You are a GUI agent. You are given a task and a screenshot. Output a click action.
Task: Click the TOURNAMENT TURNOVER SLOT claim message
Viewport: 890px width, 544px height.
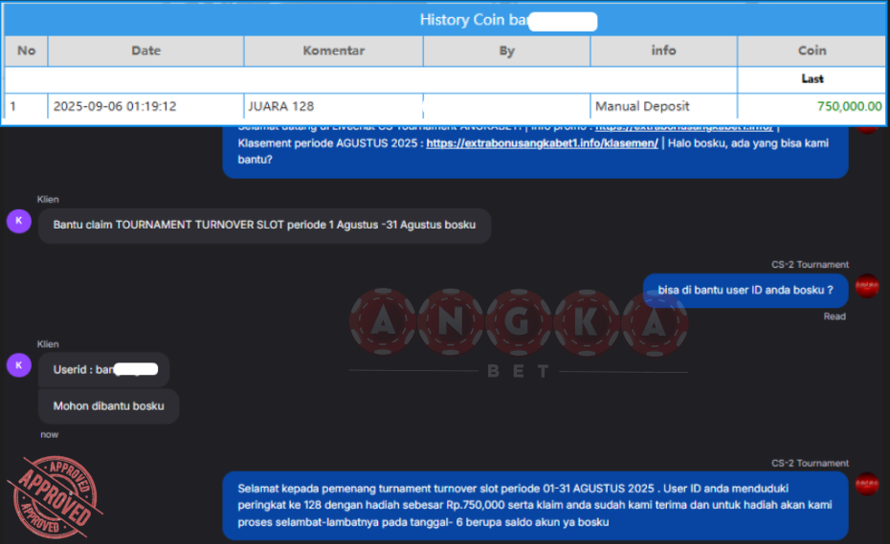[264, 226]
